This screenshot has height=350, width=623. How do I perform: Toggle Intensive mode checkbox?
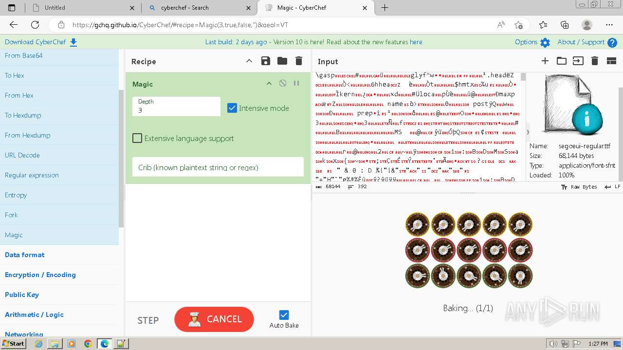pyautogui.click(x=232, y=108)
